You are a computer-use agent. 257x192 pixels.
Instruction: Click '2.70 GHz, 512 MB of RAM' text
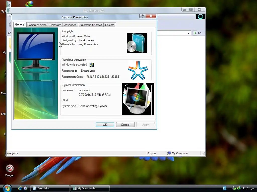pyautogui.click(x=95, y=95)
